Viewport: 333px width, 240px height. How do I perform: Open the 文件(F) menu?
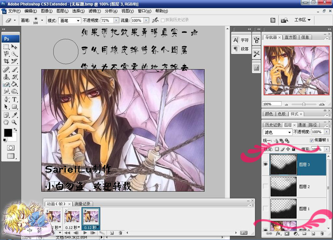[14, 11]
